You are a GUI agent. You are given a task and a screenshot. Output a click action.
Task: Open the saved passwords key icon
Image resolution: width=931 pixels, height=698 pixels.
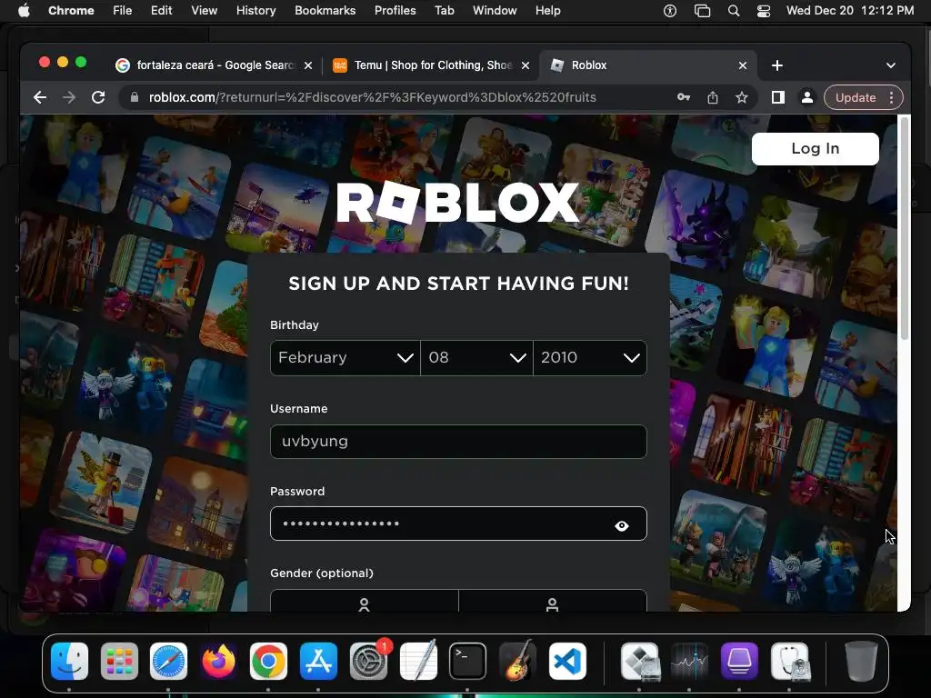[684, 97]
